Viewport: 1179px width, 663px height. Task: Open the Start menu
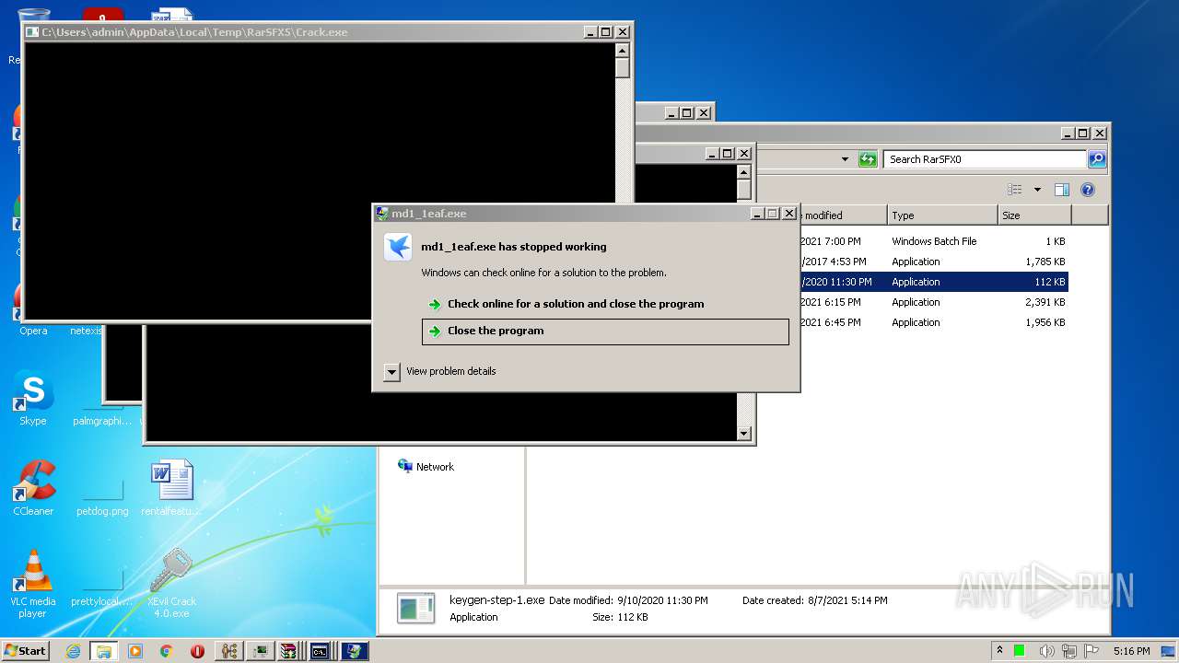pyautogui.click(x=26, y=651)
